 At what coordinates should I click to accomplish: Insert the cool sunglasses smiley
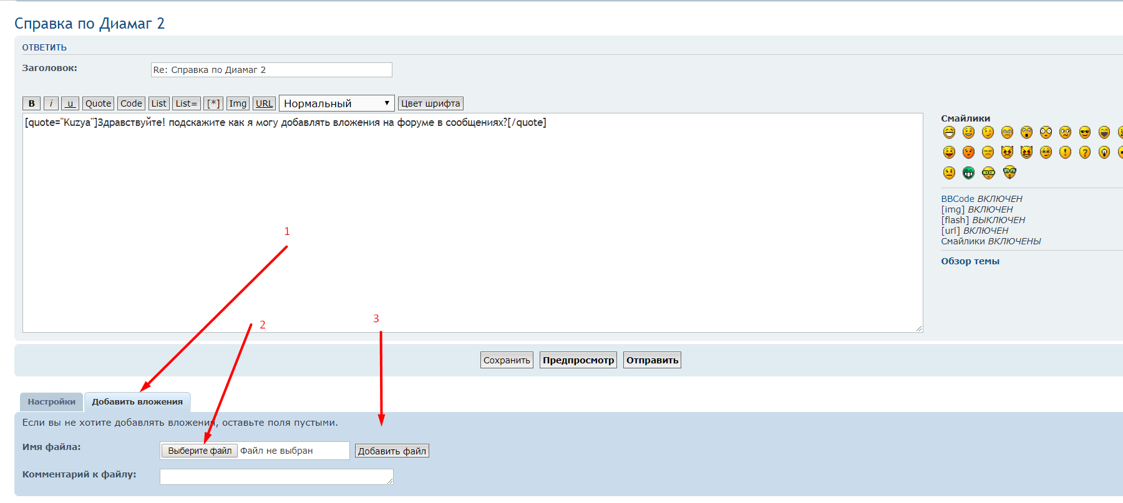(x=1085, y=132)
